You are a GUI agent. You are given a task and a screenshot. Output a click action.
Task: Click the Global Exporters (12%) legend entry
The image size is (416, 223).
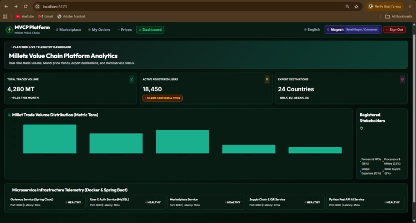(371, 171)
